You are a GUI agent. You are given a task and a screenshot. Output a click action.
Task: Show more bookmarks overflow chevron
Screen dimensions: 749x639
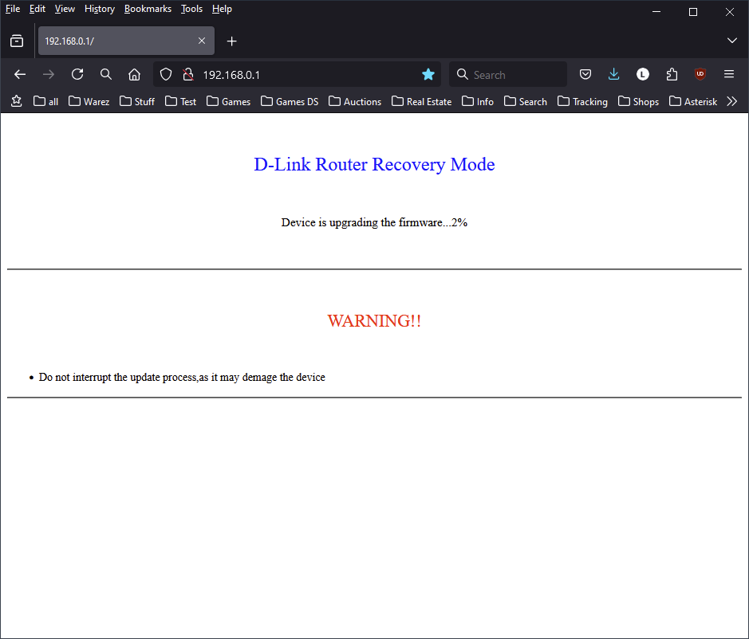[731, 101]
